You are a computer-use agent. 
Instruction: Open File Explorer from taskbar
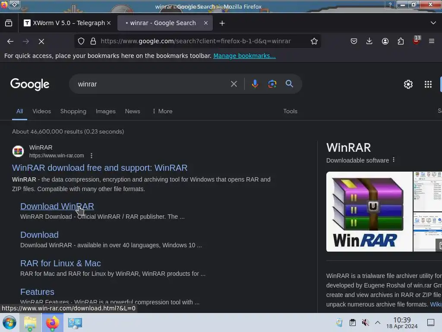click(x=30, y=322)
